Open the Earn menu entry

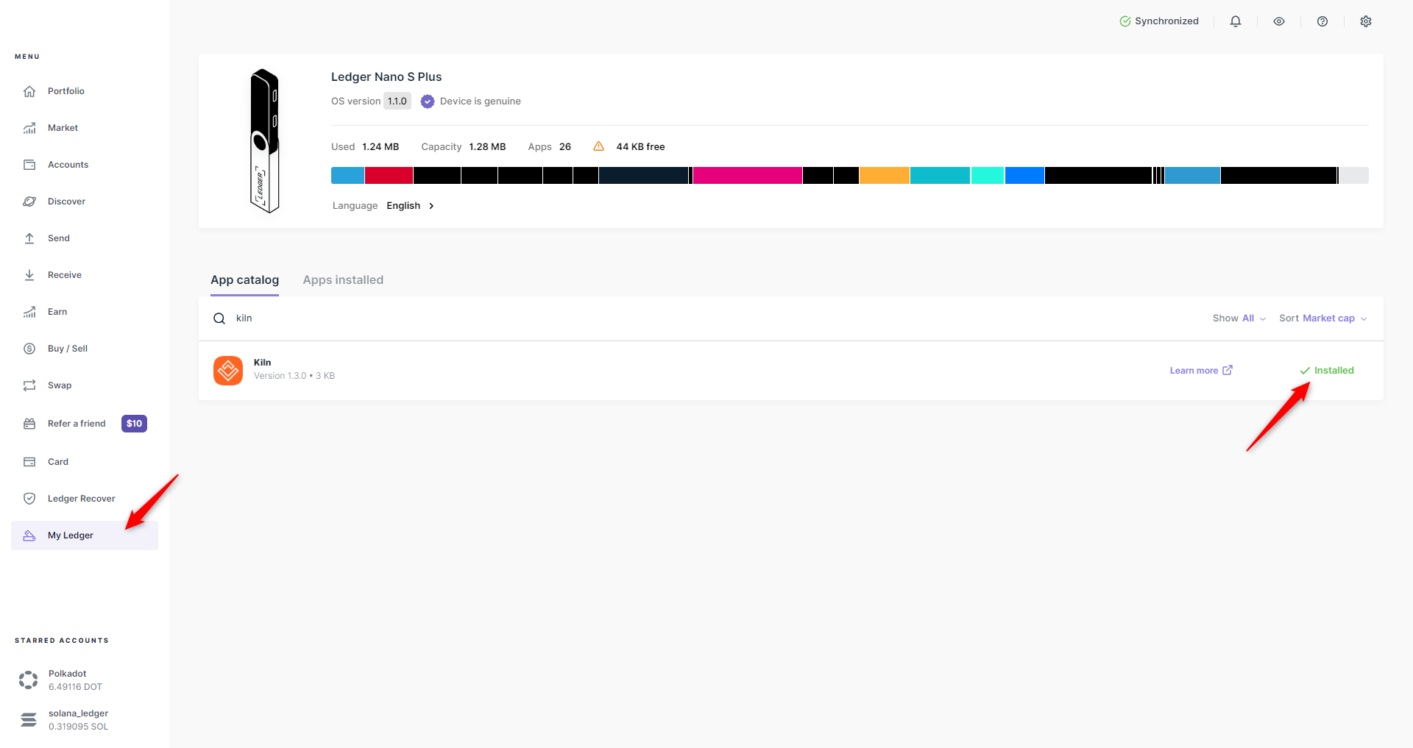[x=85, y=312]
